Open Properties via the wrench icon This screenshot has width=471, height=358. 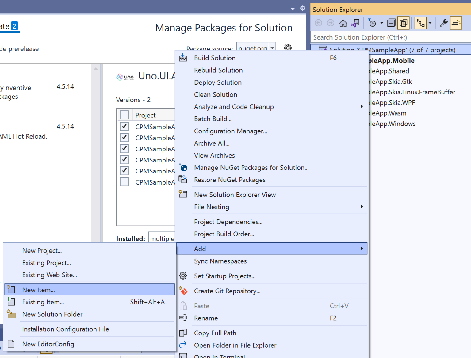[x=444, y=23]
